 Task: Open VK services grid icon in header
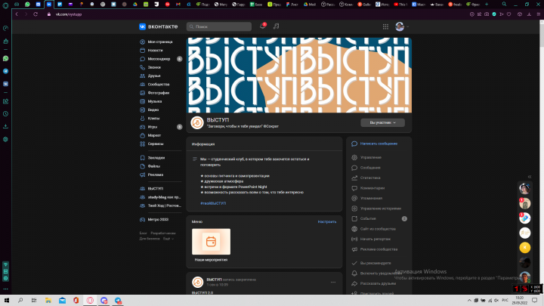[385, 26]
